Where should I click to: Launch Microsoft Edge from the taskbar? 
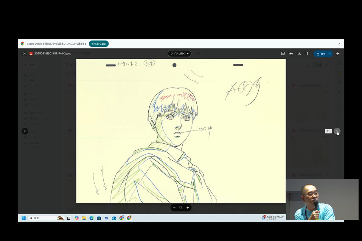92,218
